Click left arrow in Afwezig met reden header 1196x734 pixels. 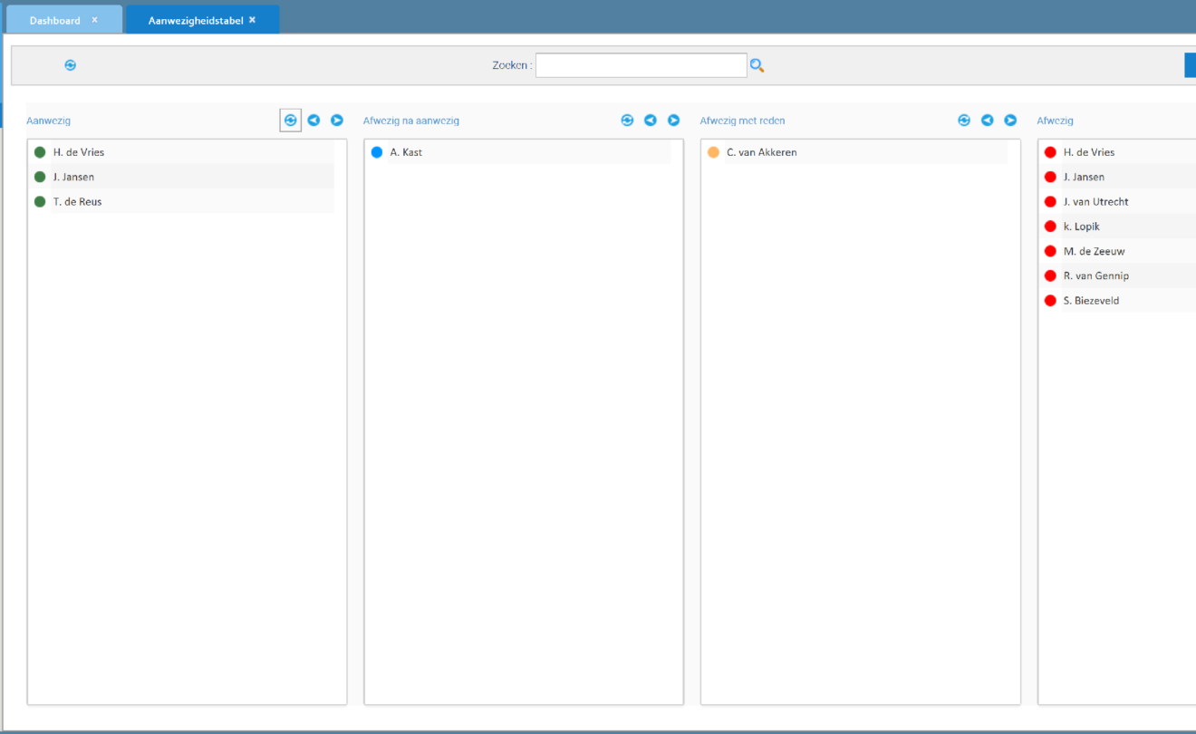click(x=988, y=121)
